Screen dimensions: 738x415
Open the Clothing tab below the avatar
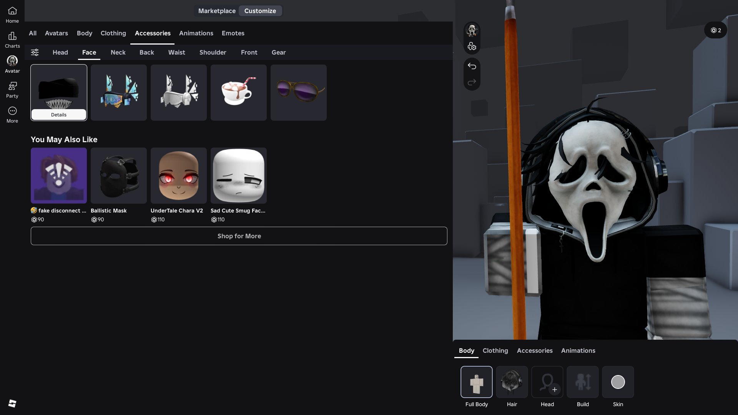495,350
